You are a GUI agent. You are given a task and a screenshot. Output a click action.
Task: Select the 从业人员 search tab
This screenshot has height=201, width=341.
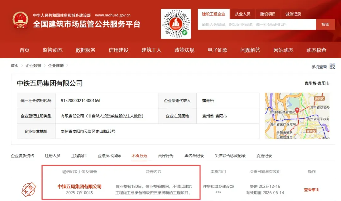242,14
